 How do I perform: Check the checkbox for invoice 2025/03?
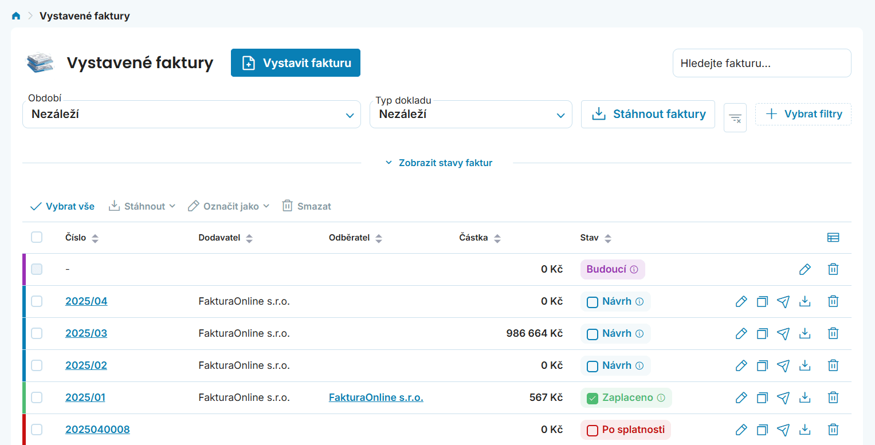[x=37, y=333]
